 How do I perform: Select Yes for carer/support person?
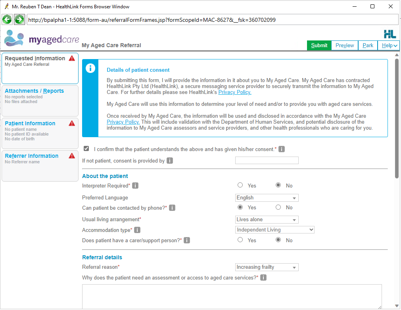pos(240,240)
